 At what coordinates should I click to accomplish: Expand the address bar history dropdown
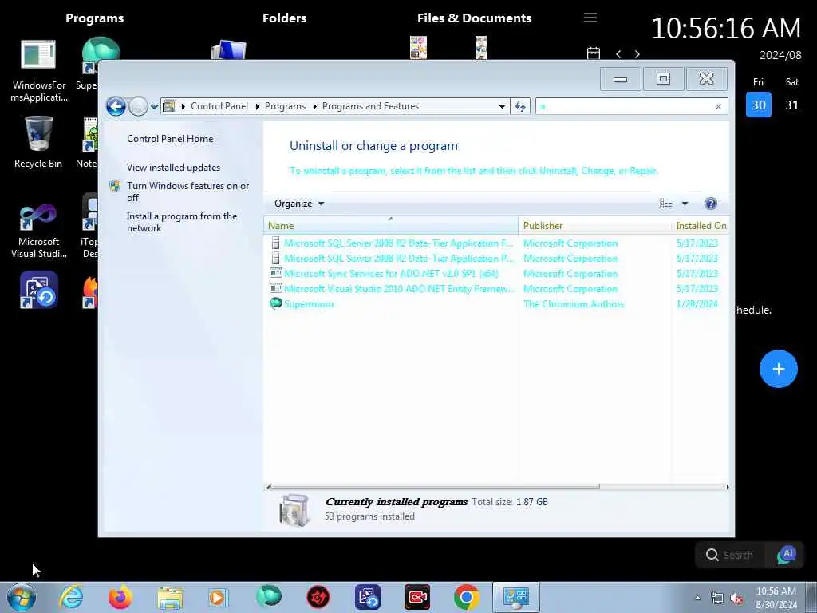502,106
